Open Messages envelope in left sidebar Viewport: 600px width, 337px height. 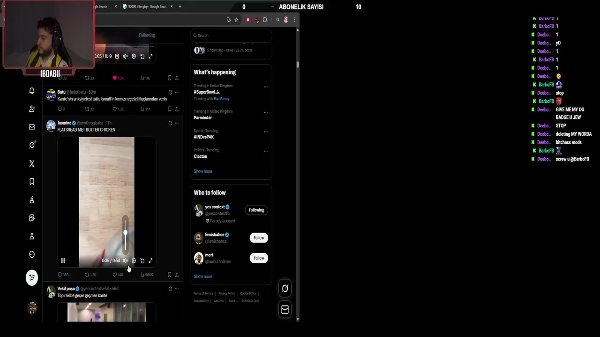[x=32, y=127]
